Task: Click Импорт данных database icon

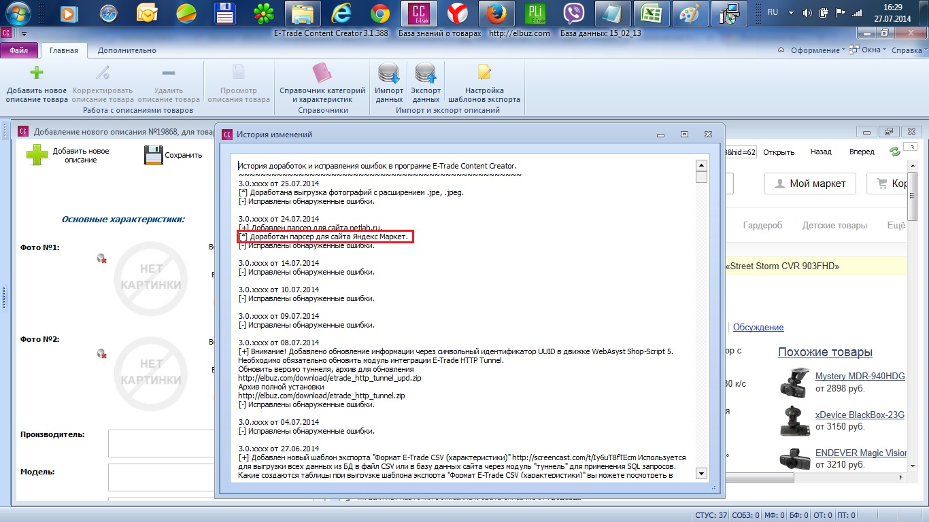Action: pyautogui.click(x=389, y=73)
